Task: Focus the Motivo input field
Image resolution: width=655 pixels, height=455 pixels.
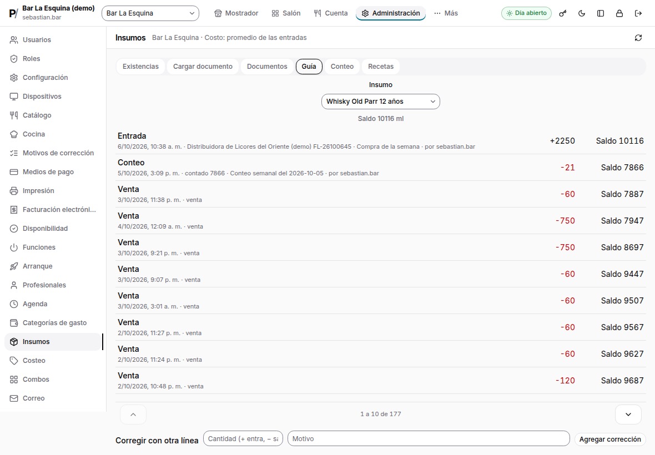Action: point(429,439)
